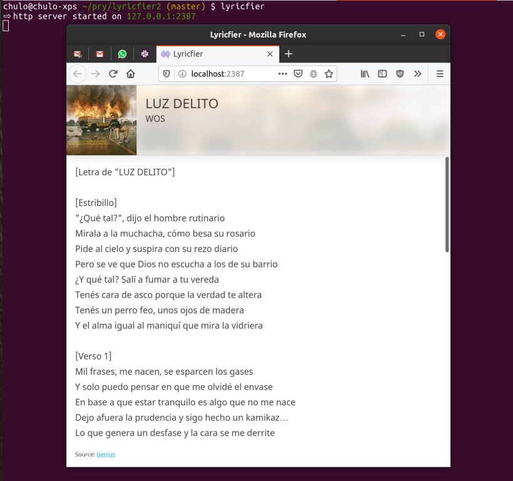Viewport: 513px width, 481px height.
Task: Toggle the sidebar view
Action: tap(382, 74)
